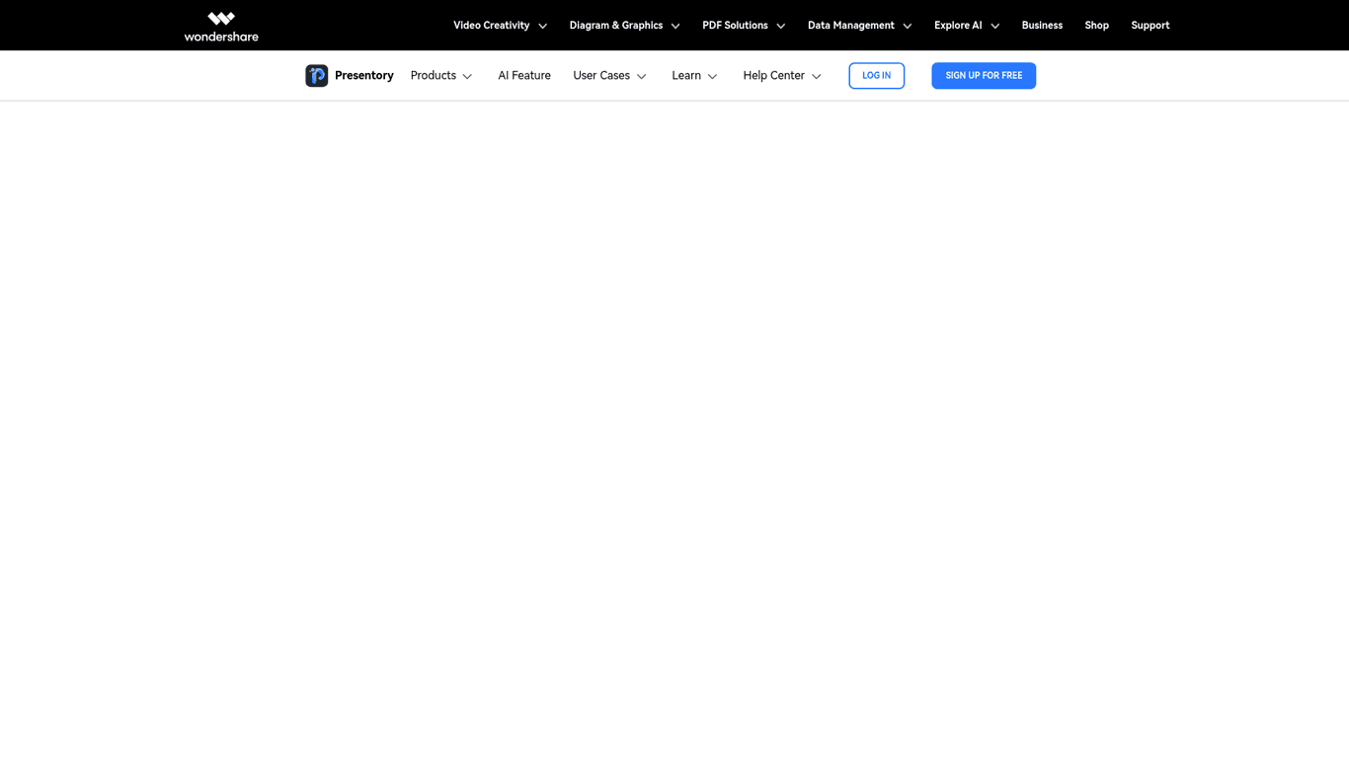The width and height of the screenshot is (1349, 758).
Task: Click the Presentory app icon
Action: (316, 76)
